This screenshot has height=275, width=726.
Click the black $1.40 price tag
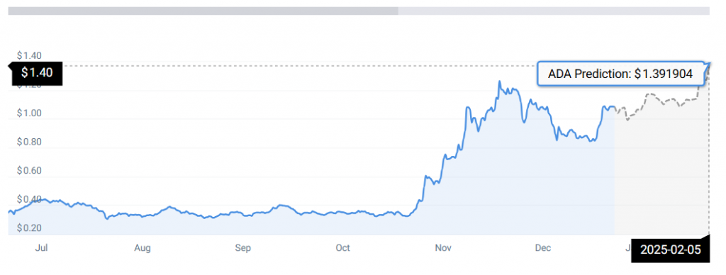(x=36, y=73)
